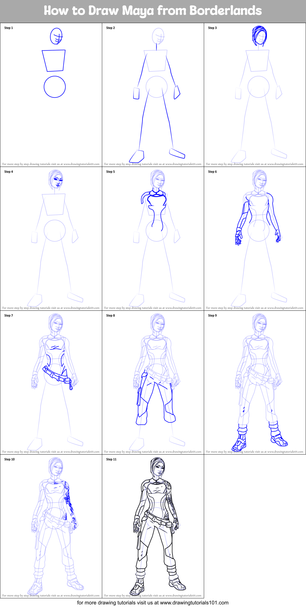This screenshot has width=306, height=607.
Task: Click the Step 1 panel website caption
Action: [51, 164]
